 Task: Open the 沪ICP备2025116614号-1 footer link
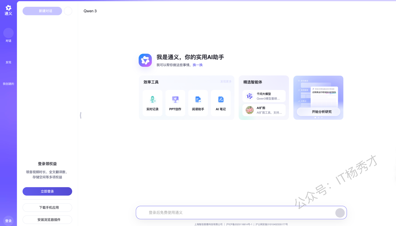point(239,224)
